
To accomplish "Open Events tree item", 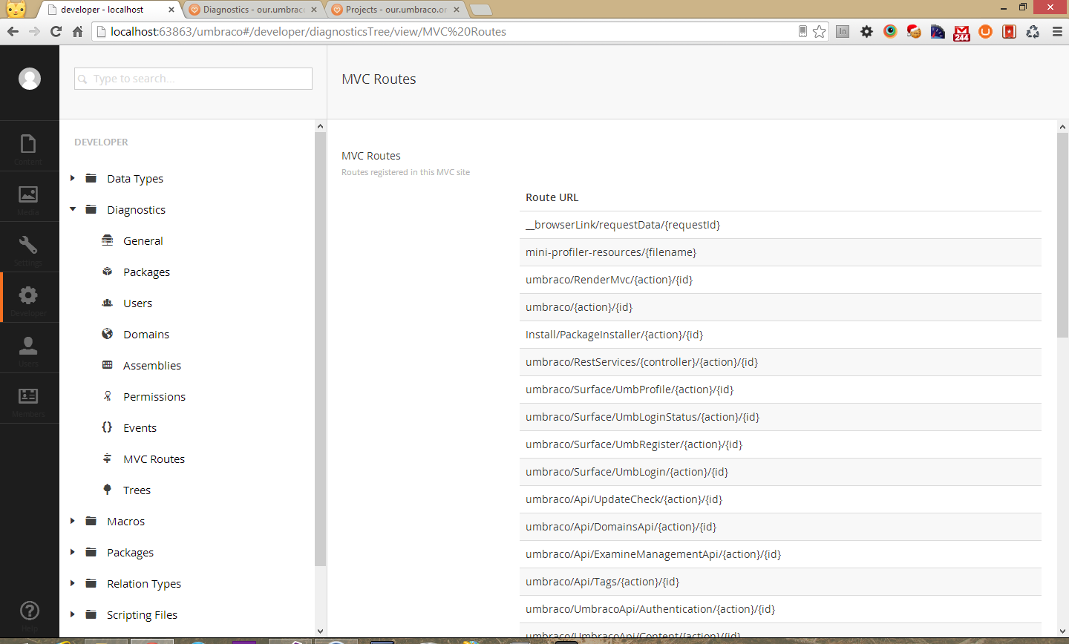I will pos(140,428).
